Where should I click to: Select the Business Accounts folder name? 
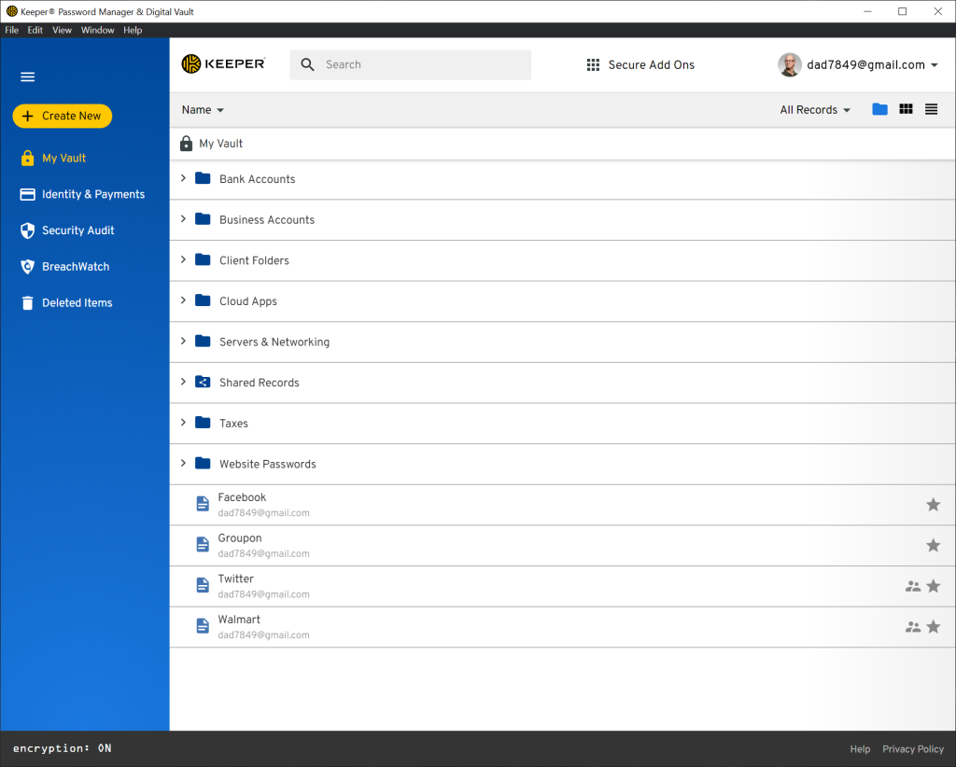(267, 220)
